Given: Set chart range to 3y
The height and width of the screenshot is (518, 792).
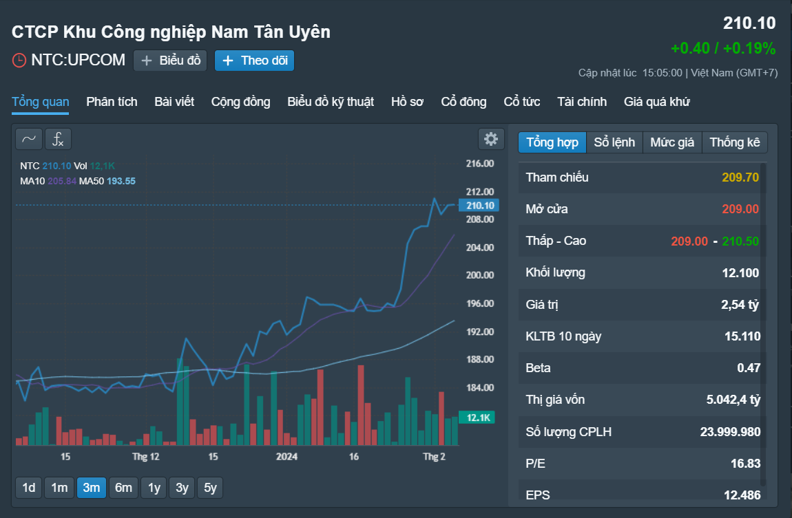Looking at the screenshot, I should [182, 488].
